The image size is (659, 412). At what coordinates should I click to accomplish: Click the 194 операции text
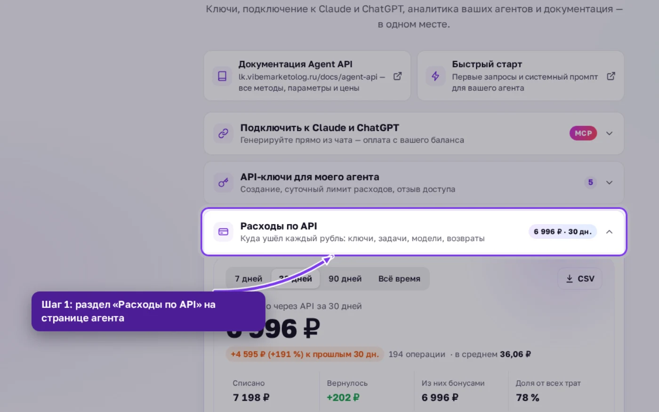(417, 354)
